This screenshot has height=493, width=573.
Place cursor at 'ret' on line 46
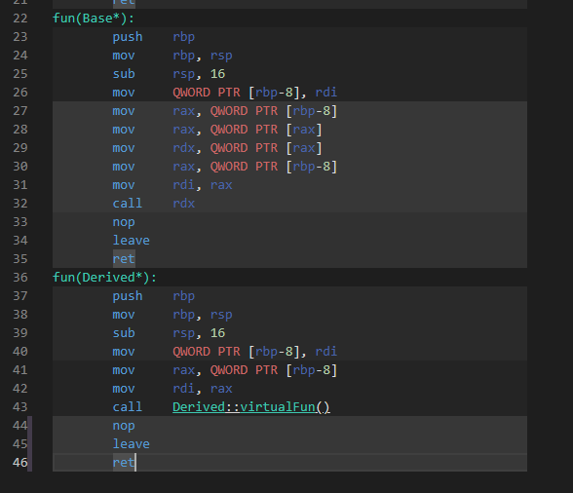(x=124, y=463)
